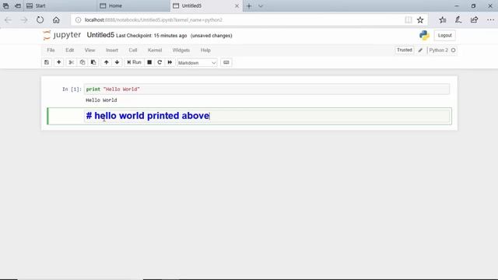Image resolution: width=498 pixels, height=280 pixels.
Task: Click the pencil edit mode indicator icon
Action: [420, 50]
